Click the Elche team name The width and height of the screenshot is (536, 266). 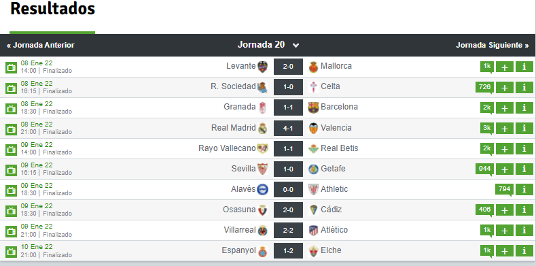[x=331, y=250]
